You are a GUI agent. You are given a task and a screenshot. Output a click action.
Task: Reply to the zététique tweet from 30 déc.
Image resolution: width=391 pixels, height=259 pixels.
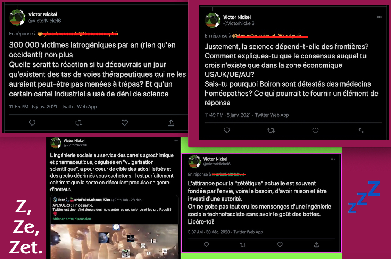coord(206,245)
